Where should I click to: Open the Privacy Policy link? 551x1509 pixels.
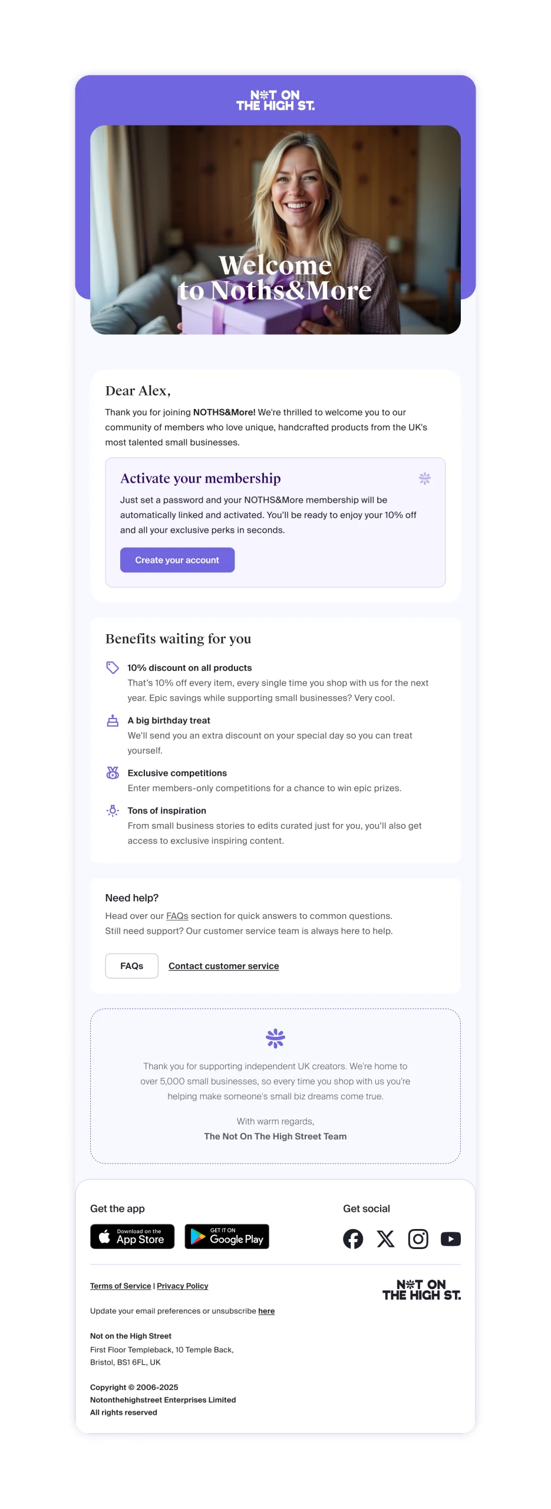pyautogui.click(x=183, y=1286)
